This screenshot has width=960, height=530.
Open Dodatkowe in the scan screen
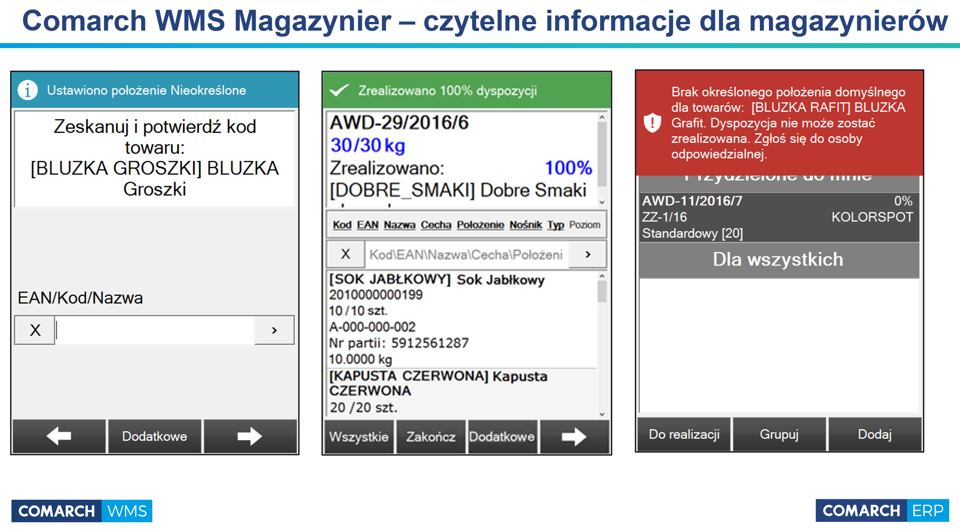155,436
